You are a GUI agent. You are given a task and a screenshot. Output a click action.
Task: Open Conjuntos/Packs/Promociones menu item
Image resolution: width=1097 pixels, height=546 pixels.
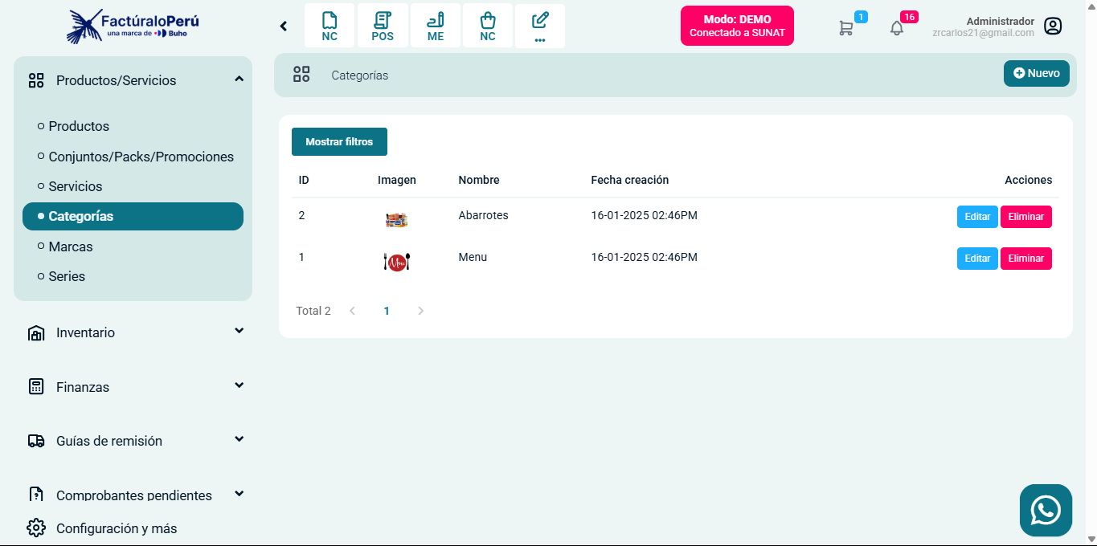pos(141,157)
